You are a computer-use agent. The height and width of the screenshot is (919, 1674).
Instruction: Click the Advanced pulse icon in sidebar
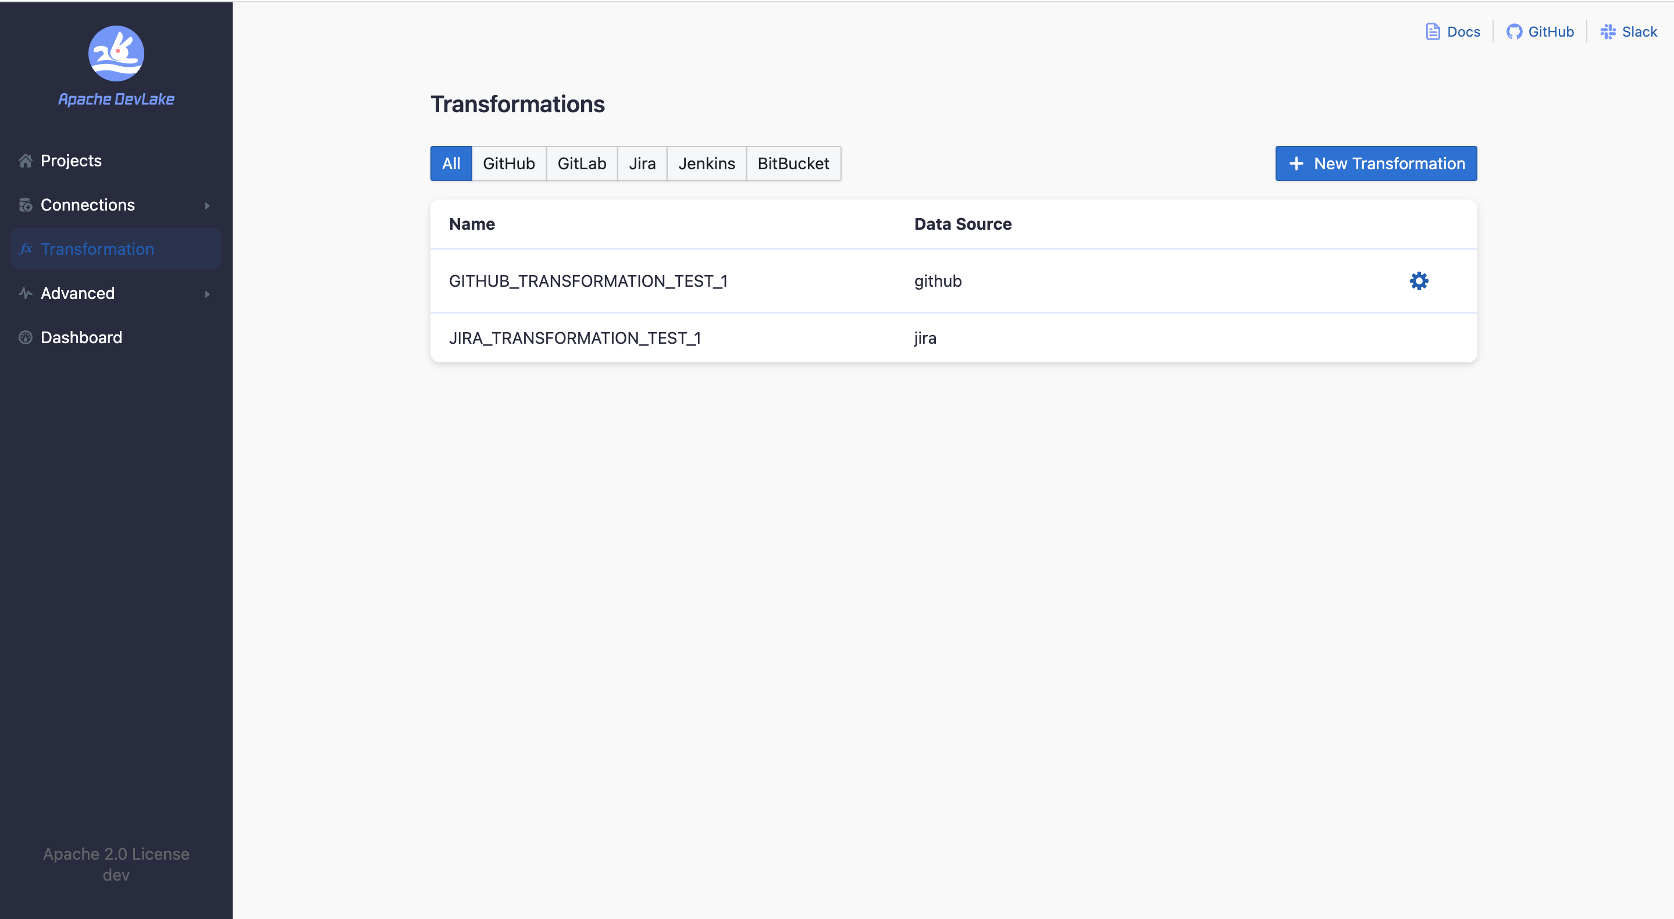point(26,293)
